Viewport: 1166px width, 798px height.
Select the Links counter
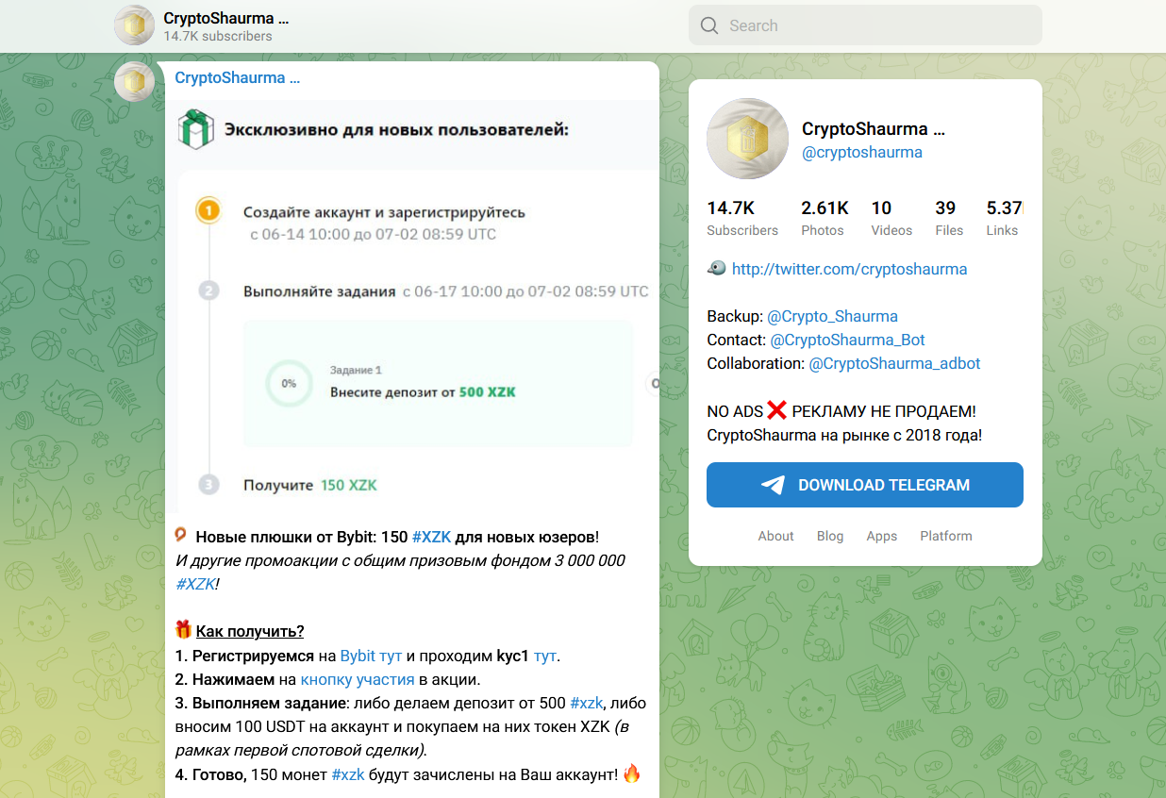tap(1004, 218)
